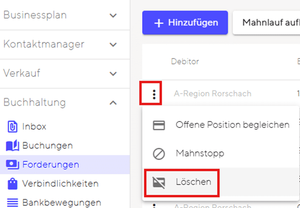Open Bankbewegungen via its list icon

[12, 202]
